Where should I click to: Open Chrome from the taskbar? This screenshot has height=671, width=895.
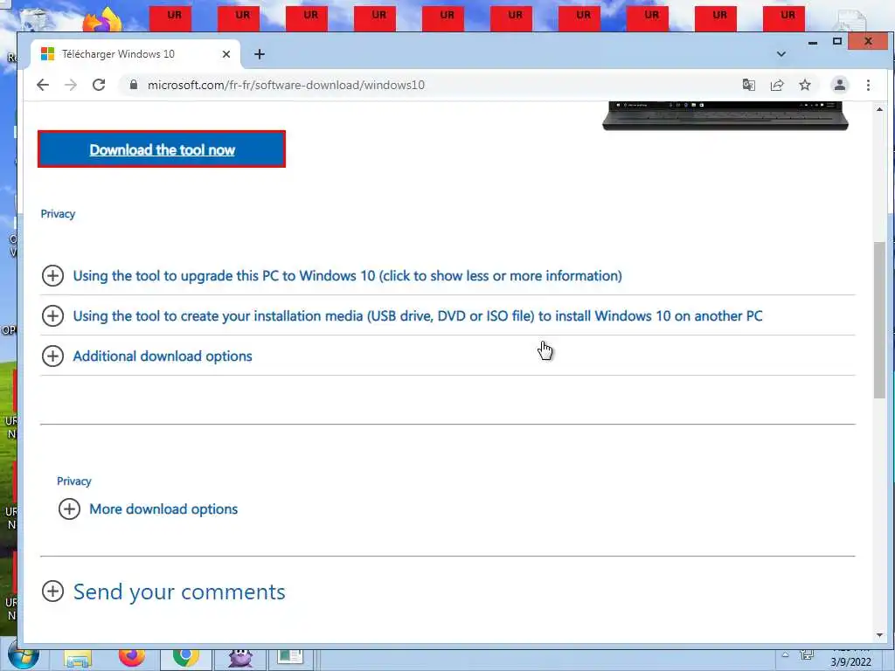tap(185, 658)
